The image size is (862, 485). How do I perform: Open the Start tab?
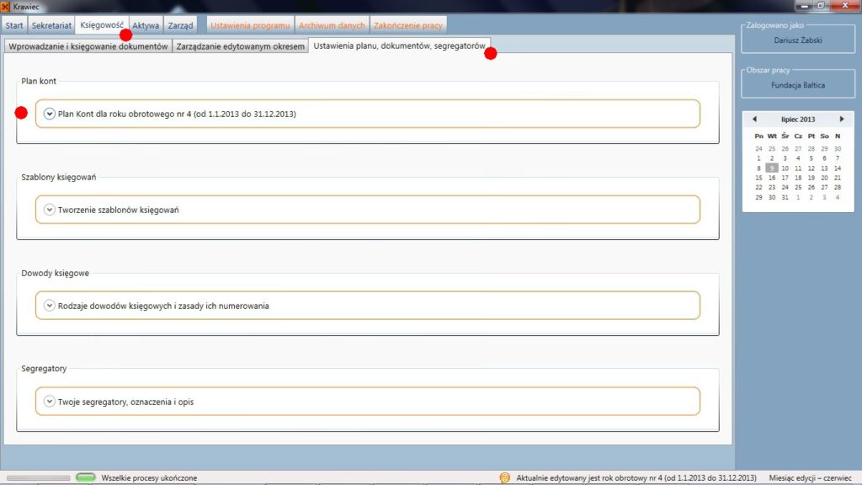14,25
